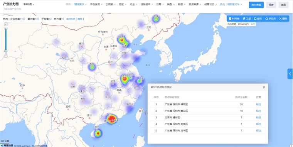Select 广东省 深圳市 龙华区 row text
The width and height of the screenshot is (293, 147).
click(176, 130)
